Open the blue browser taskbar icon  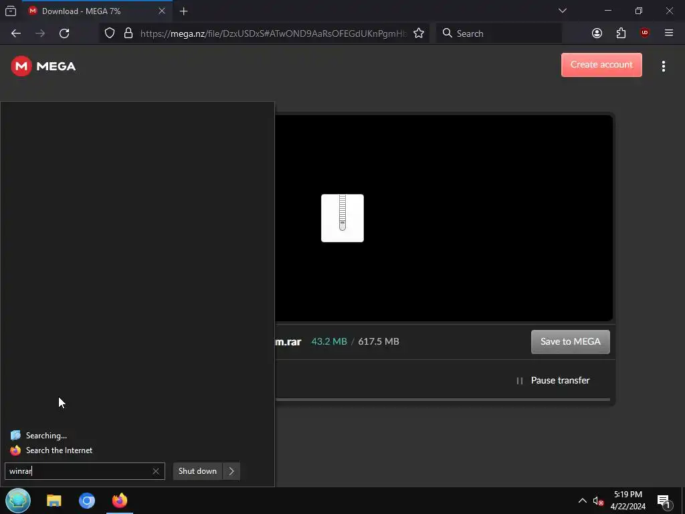[x=87, y=501]
